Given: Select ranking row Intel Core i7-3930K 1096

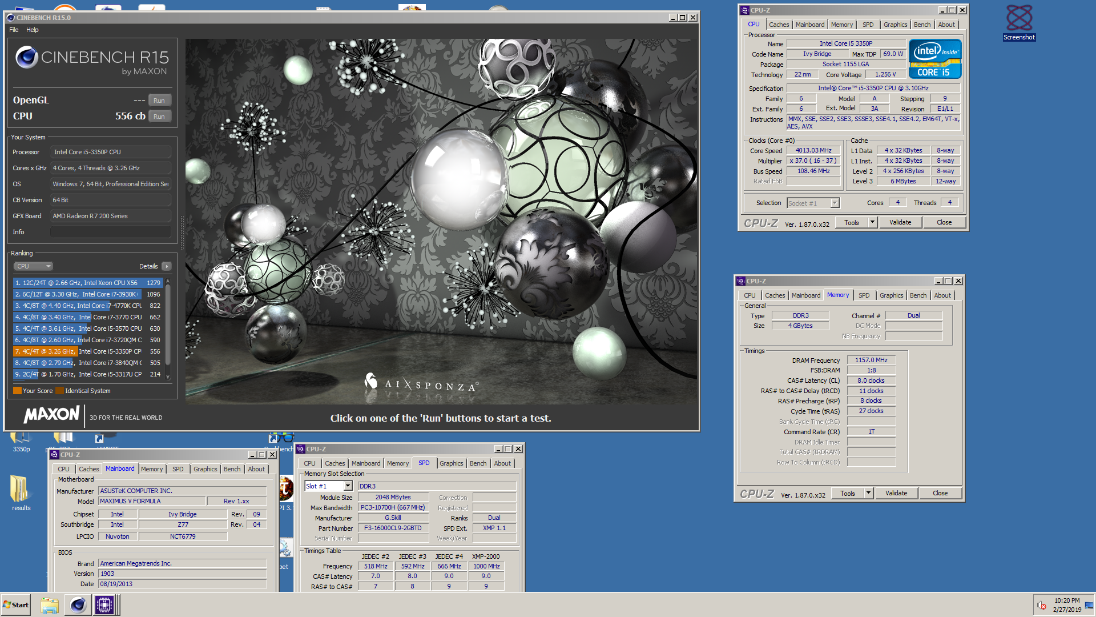Looking at the screenshot, I should coord(88,294).
